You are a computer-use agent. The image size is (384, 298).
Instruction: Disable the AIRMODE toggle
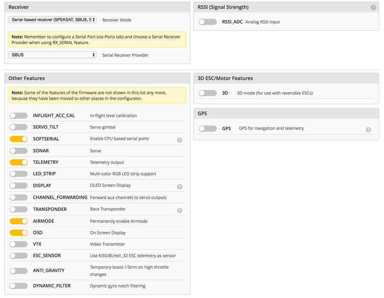pos(19,221)
